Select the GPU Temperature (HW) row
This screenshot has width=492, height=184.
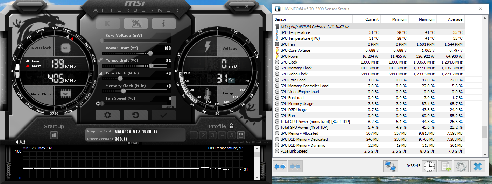(369, 38)
